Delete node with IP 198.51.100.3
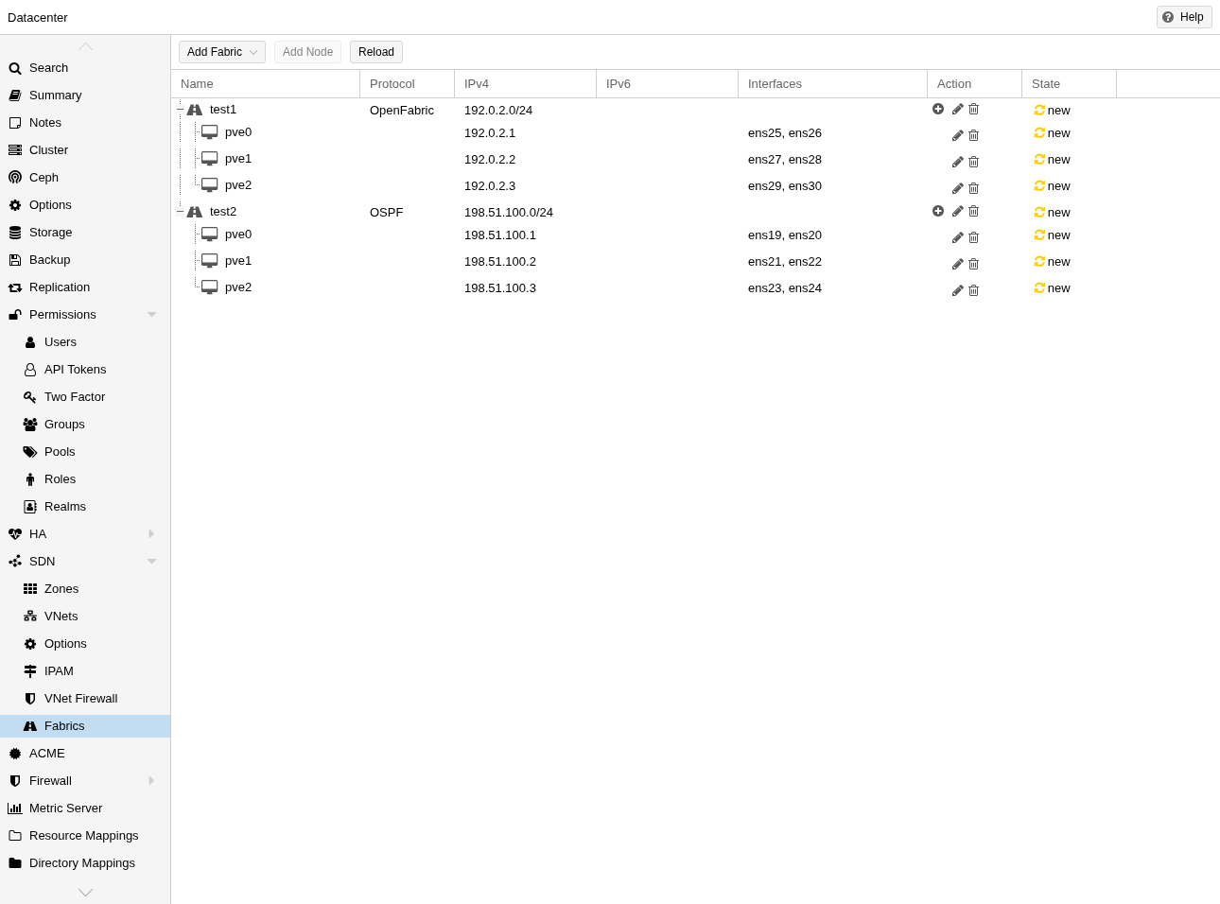The height and width of the screenshot is (904, 1220). (x=974, y=290)
